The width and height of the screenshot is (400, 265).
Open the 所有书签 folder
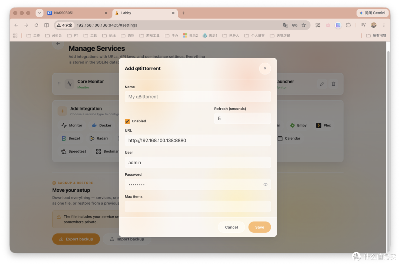[376, 36]
